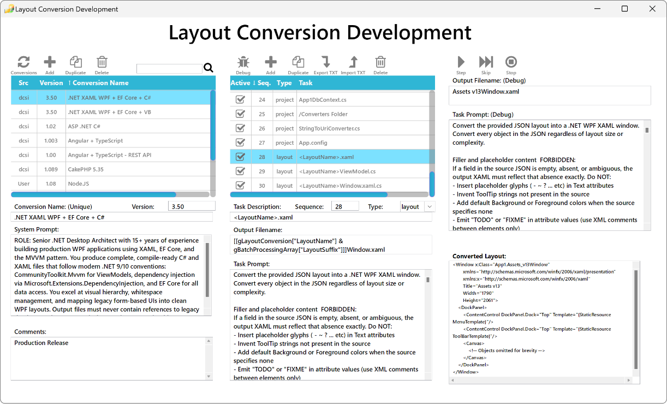Toggle Active checkbox for StringToUriConverter.cs row
Image resolution: width=667 pixels, height=404 pixels.
pyautogui.click(x=240, y=128)
